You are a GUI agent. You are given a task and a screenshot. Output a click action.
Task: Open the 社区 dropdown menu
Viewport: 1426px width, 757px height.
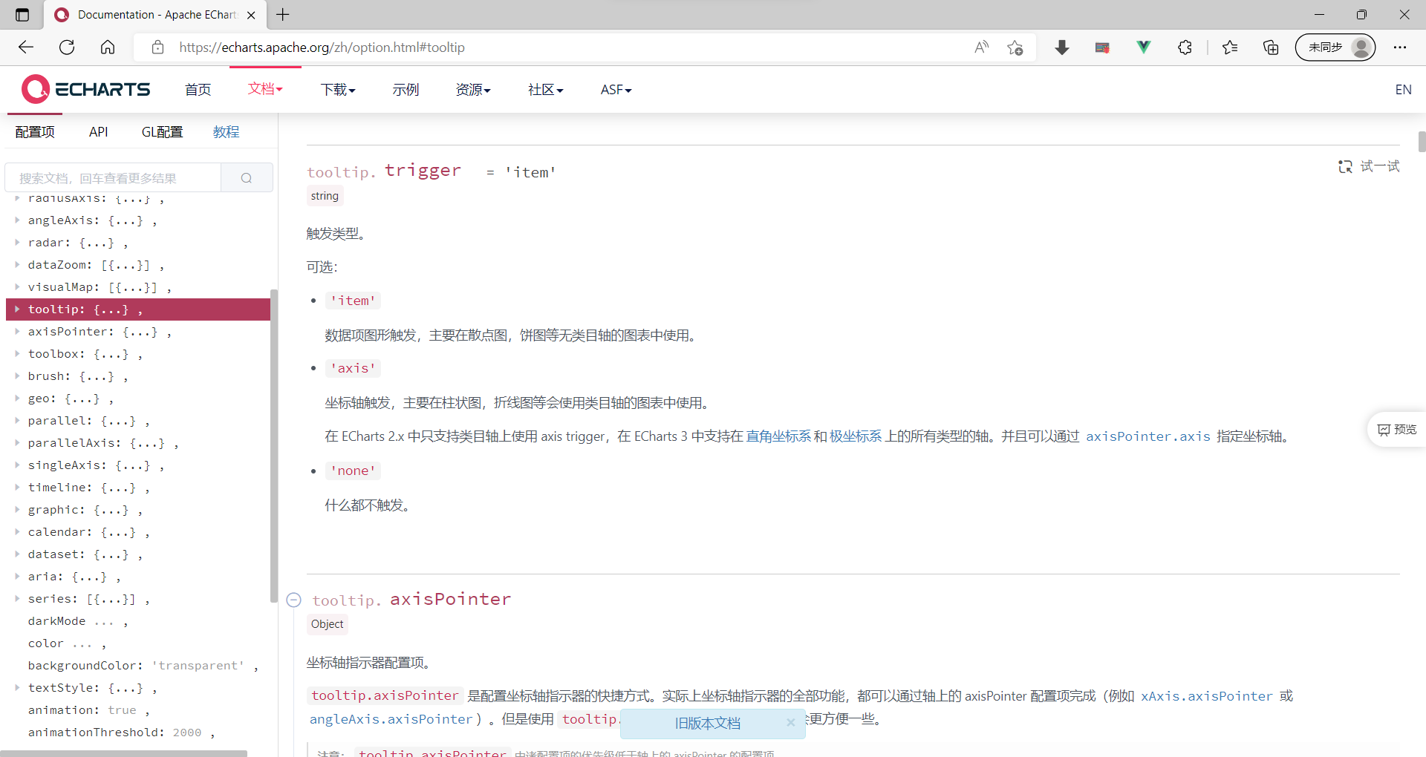click(546, 90)
